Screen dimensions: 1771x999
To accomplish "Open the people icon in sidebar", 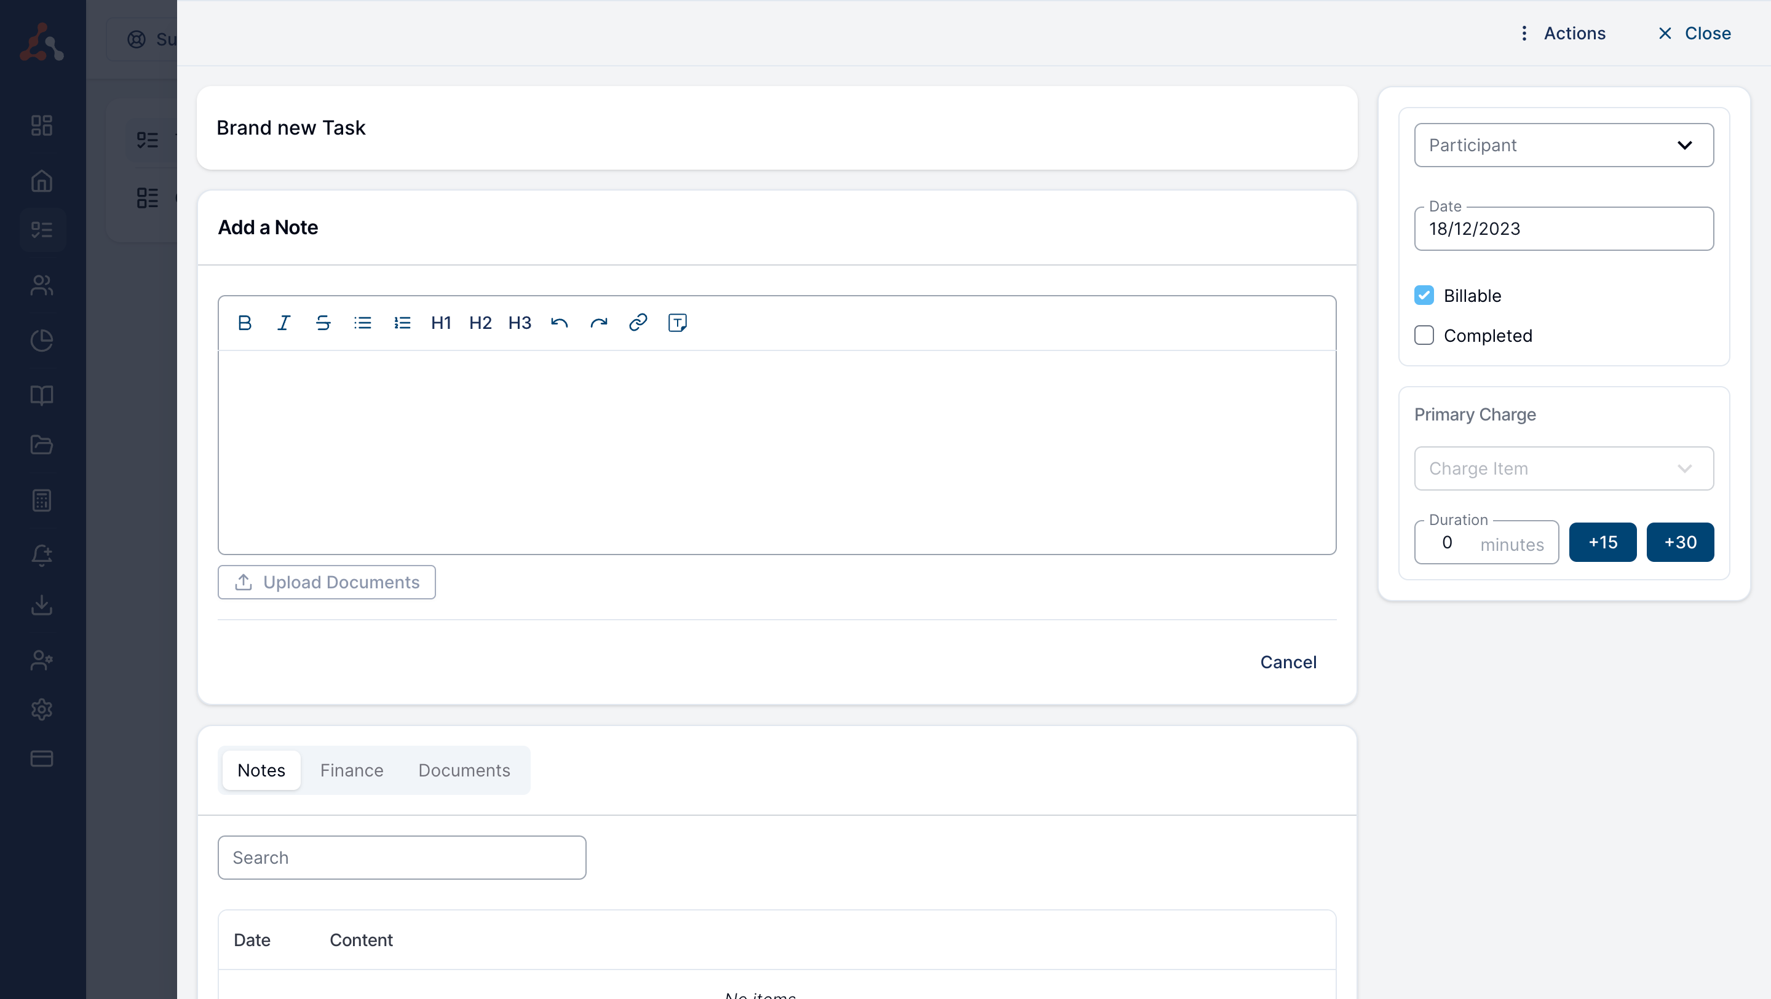I will (x=42, y=285).
